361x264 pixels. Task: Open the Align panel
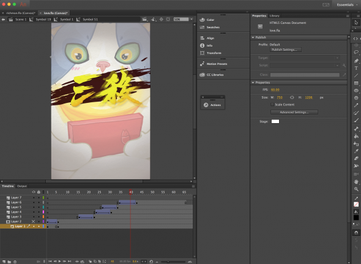[207, 38]
